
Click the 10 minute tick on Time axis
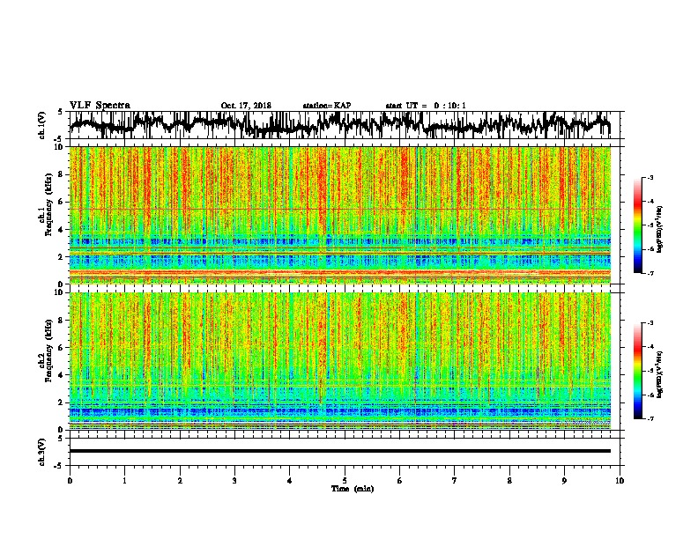point(620,481)
